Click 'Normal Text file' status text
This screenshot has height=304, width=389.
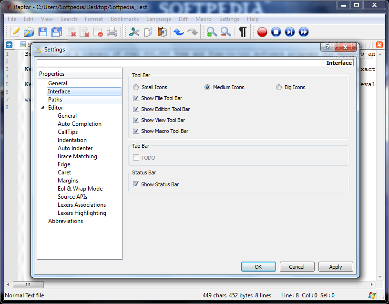pos(24,295)
